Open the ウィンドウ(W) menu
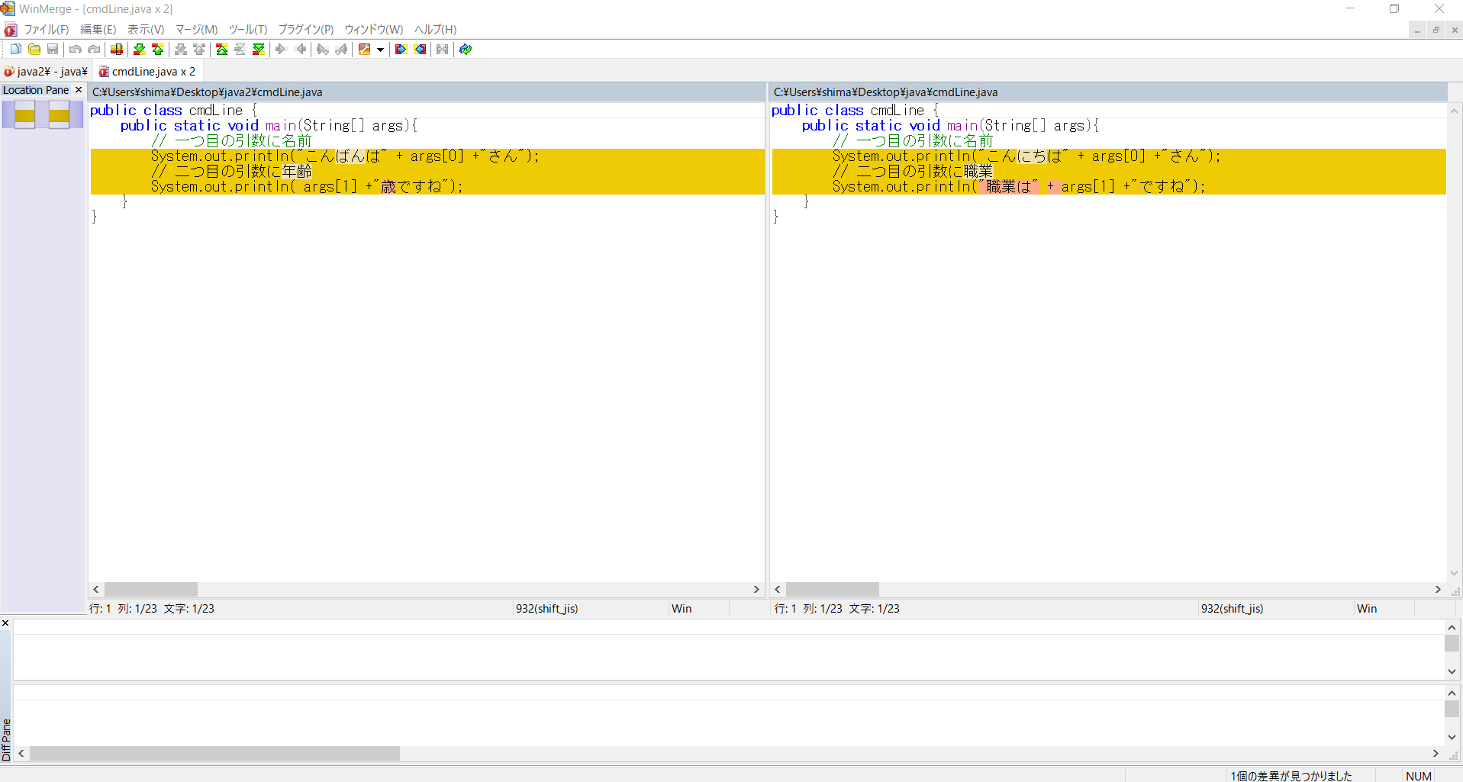The width and height of the screenshot is (1463, 782). click(x=374, y=30)
